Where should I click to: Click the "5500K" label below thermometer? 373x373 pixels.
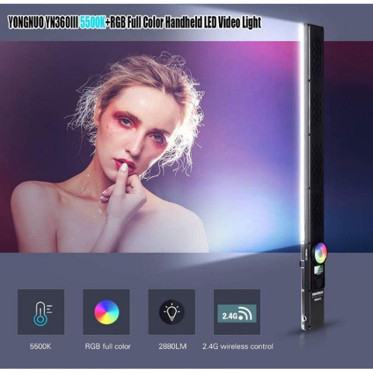(x=41, y=346)
